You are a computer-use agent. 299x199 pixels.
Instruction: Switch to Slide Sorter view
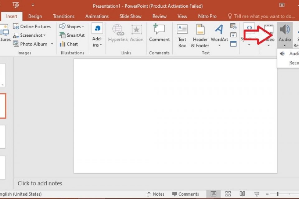click(228, 194)
